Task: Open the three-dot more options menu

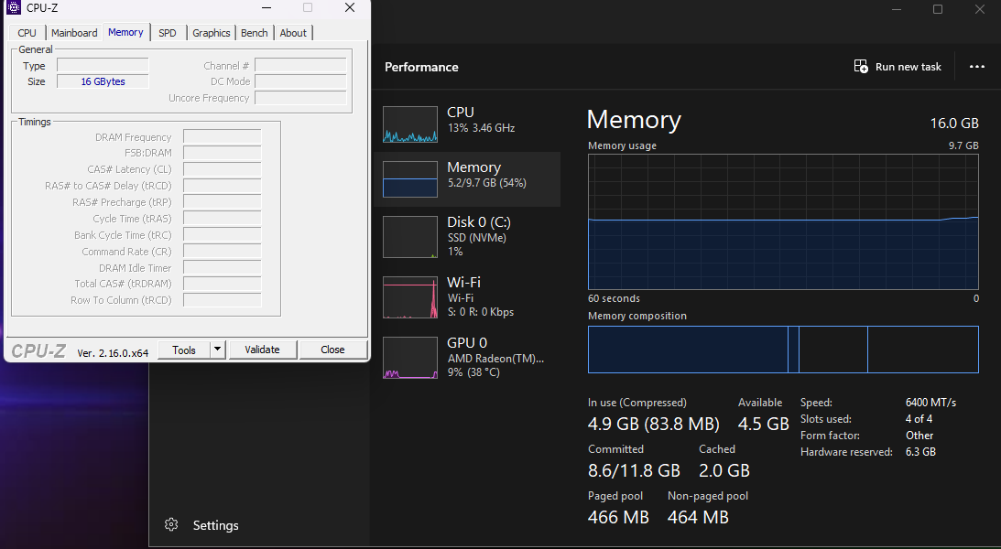Action: (976, 67)
